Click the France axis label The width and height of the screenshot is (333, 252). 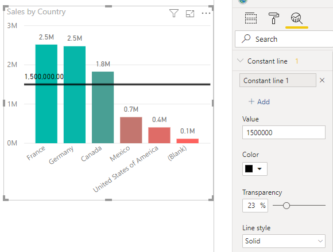tap(36, 153)
